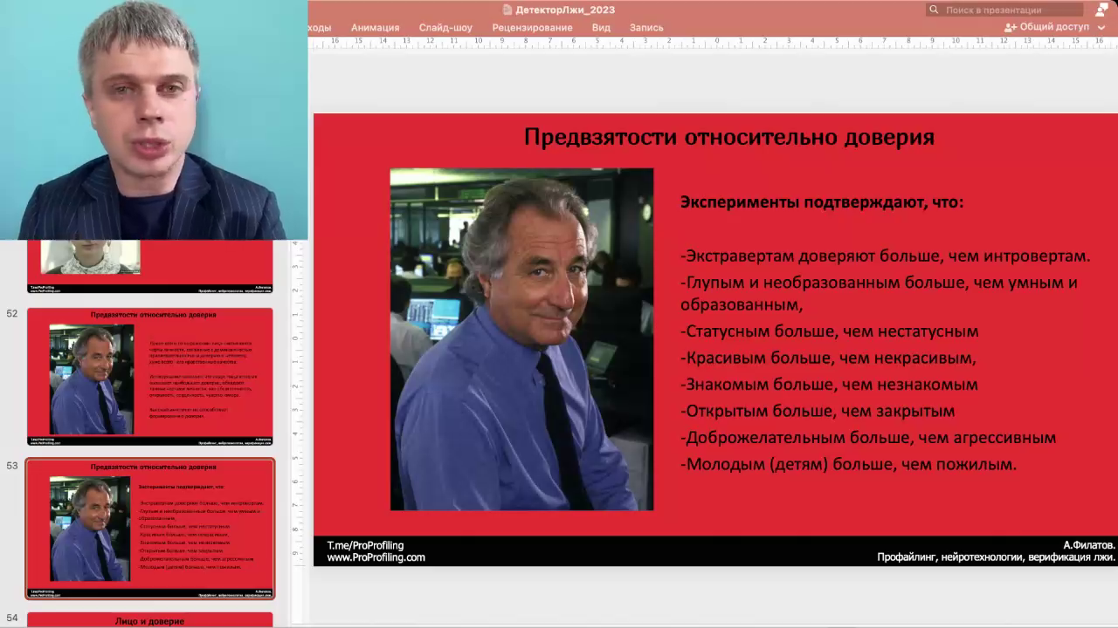Go to the Рецензирование tab
The image size is (1118, 628).
point(532,27)
